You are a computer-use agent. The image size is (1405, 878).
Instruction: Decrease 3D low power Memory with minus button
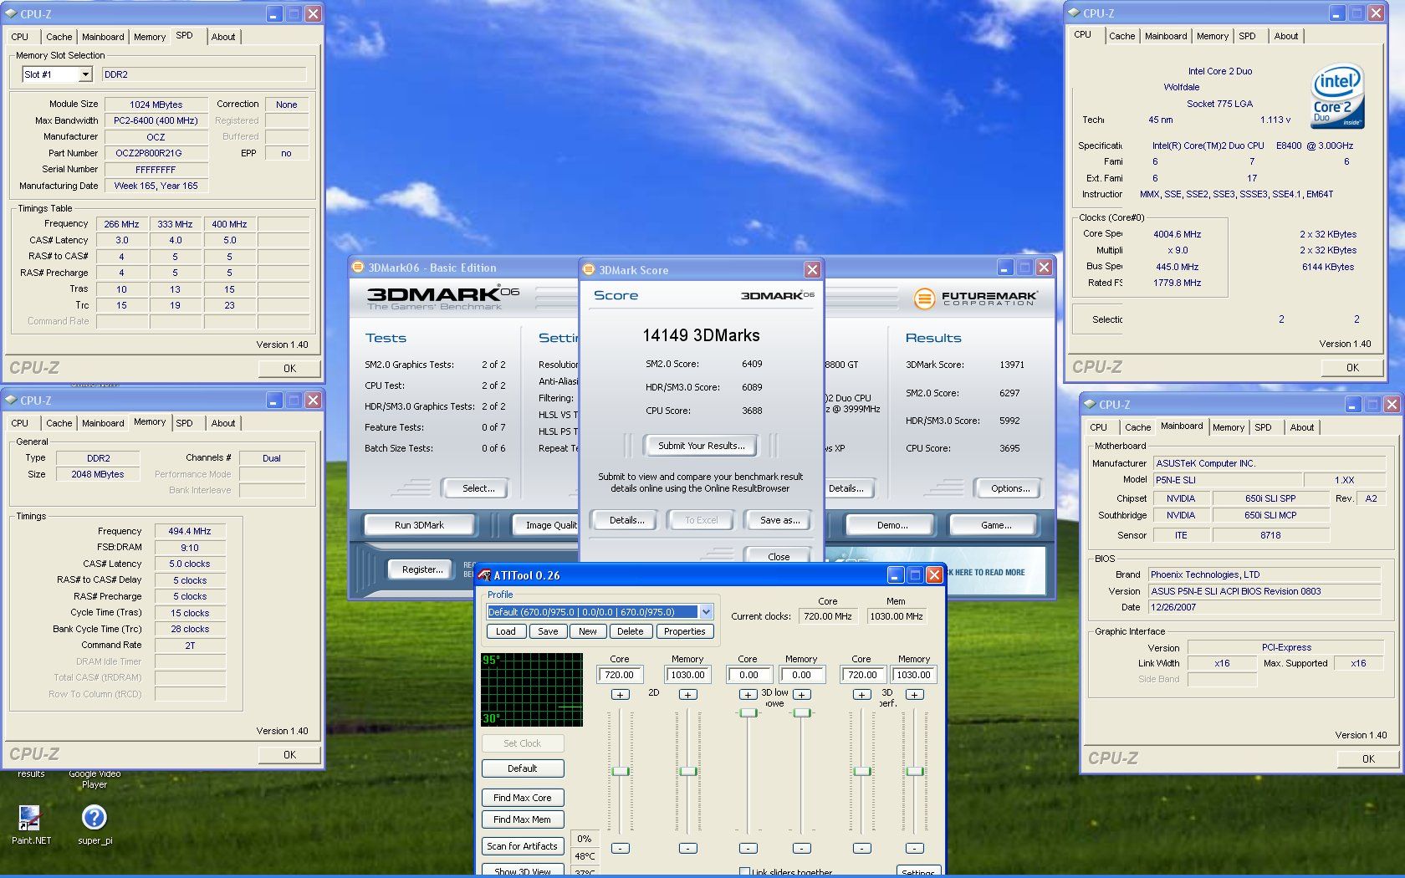801,848
